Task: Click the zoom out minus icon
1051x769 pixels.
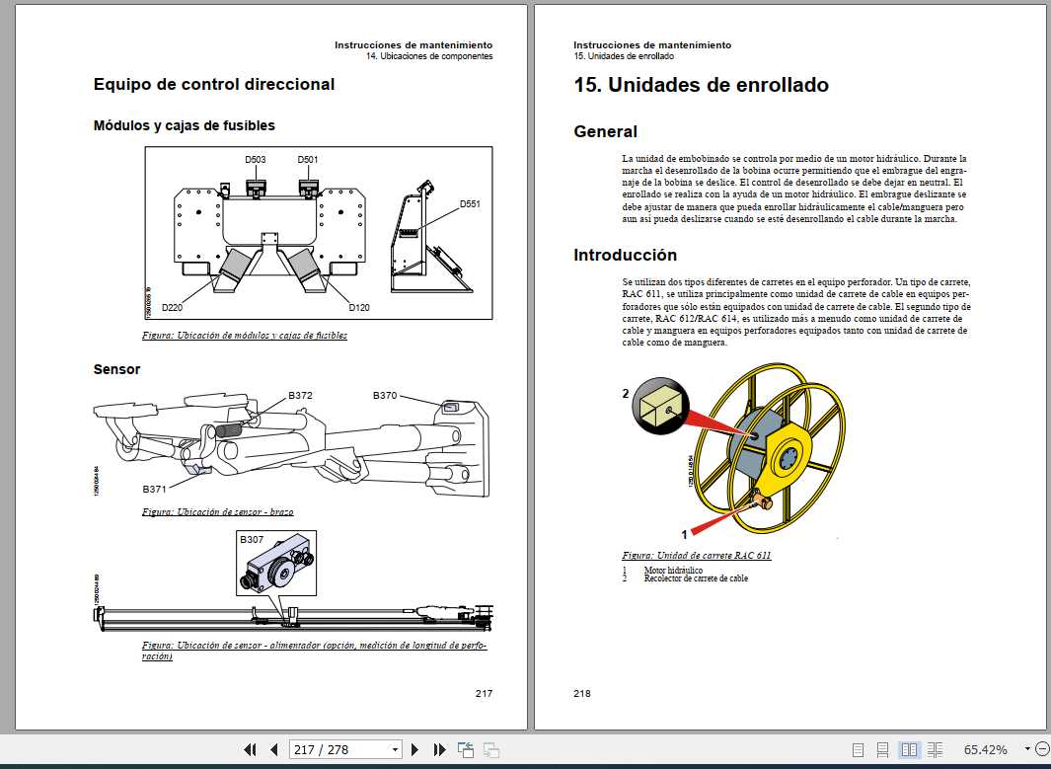Action: click(1042, 750)
